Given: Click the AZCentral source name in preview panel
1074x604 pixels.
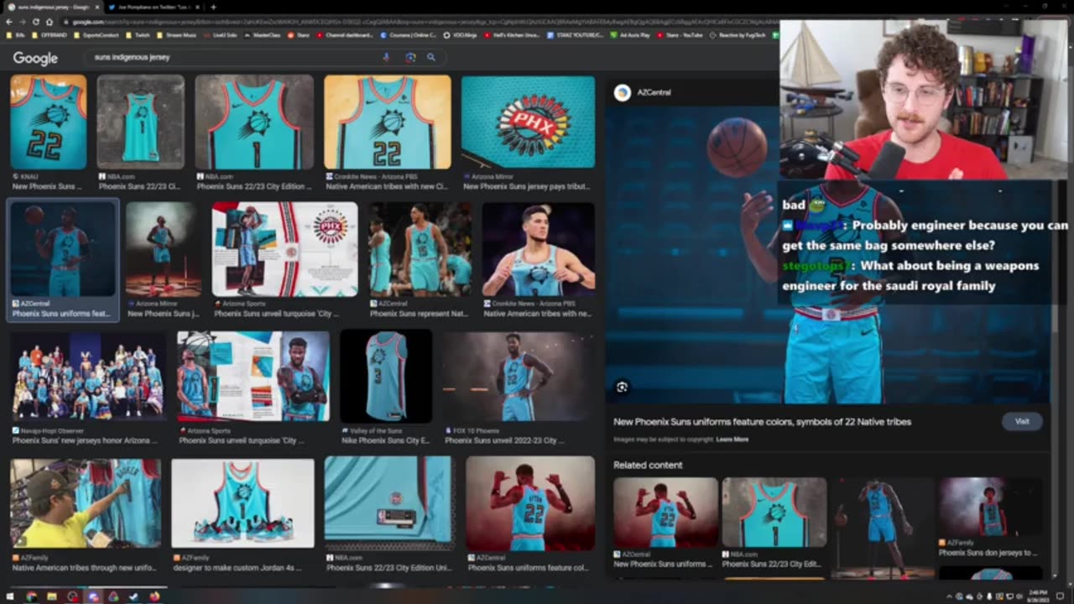Looking at the screenshot, I should 654,92.
